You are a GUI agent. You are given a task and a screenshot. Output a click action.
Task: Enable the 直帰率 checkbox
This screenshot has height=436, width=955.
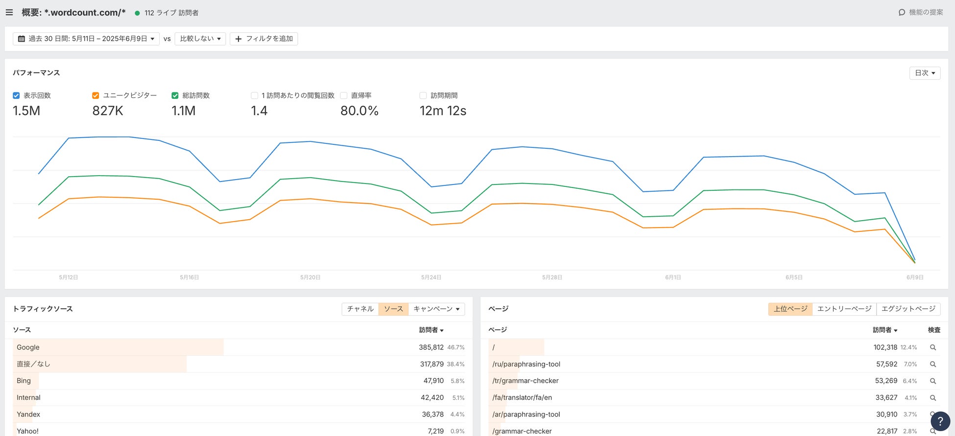344,95
